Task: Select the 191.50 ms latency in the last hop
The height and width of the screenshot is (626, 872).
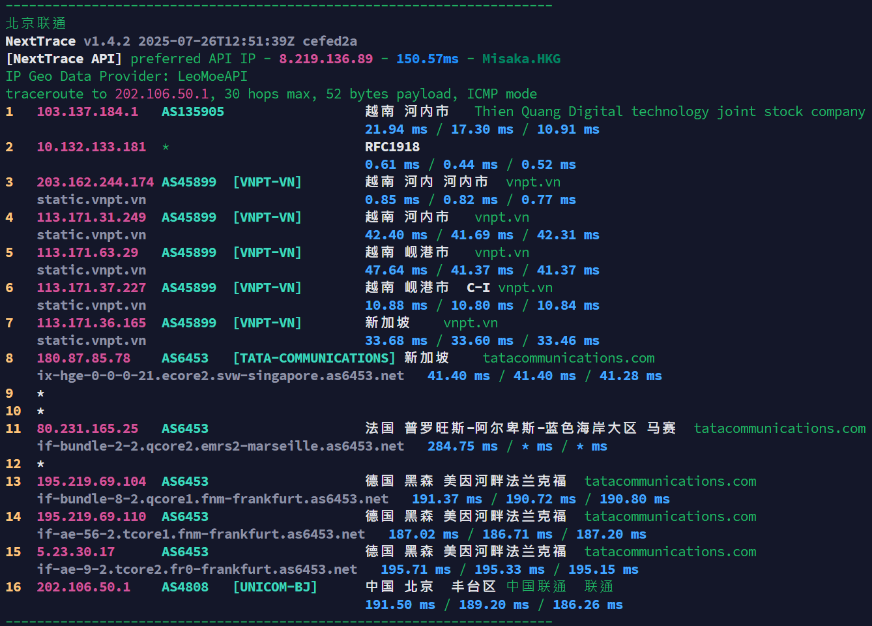Action: 400,604
